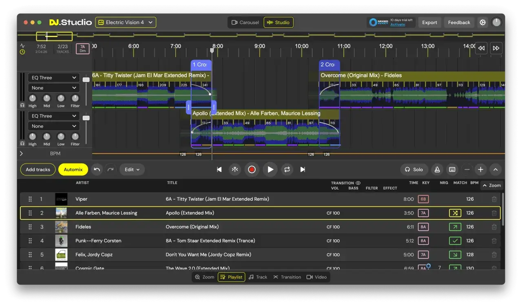
Task: Delete the Punk--Ferry Corsten track
Action: [494, 241]
